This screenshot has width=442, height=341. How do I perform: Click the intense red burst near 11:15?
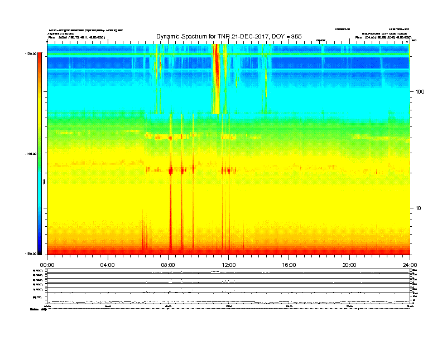tap(216, 79)
